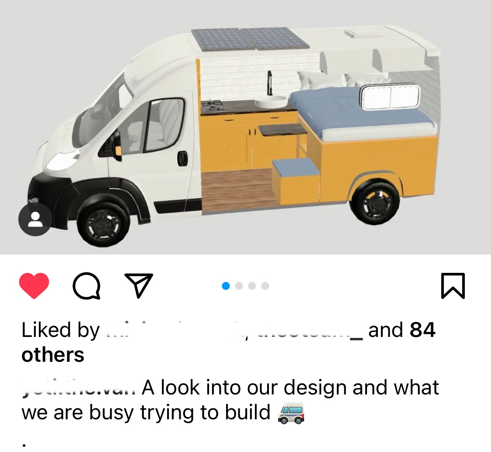The width and height of the screenshot is (491, 452).
Task: Jump to the second carousel dot
Action: click(239, 286)
